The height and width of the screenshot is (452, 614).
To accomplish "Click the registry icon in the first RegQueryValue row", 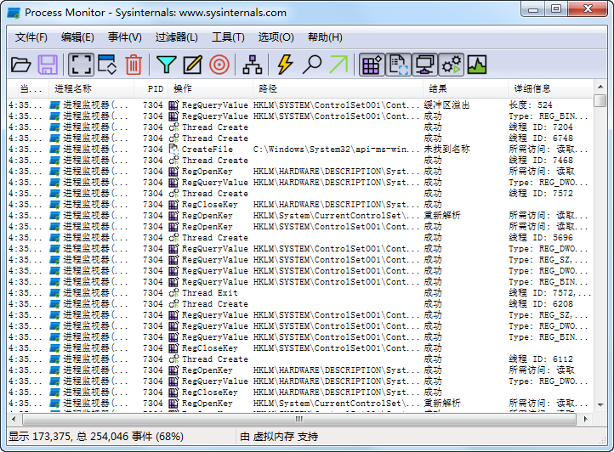I will [173, 105].
